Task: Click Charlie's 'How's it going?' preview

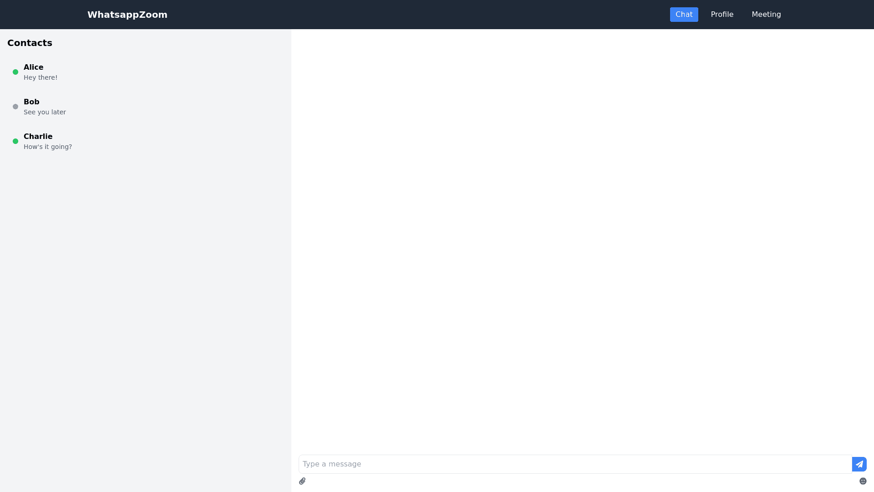Action: point(48,147)
